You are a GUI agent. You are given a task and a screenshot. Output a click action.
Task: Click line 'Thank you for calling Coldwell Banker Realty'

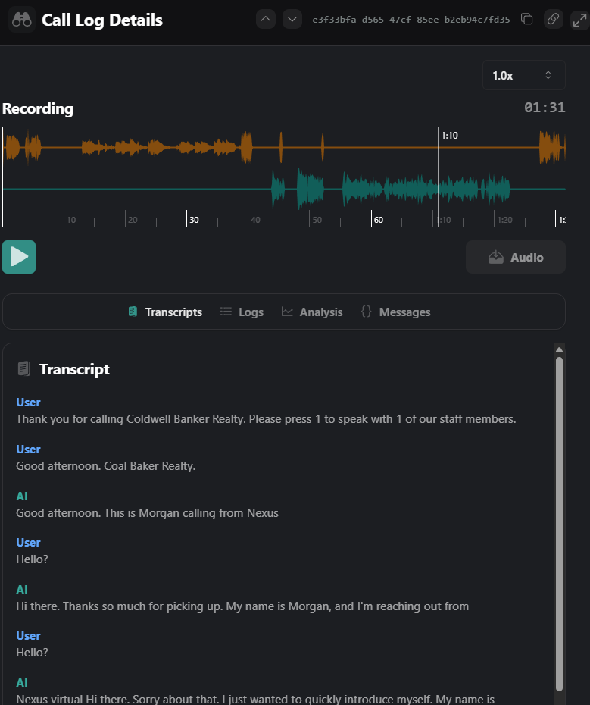click(x=266, y=419)
